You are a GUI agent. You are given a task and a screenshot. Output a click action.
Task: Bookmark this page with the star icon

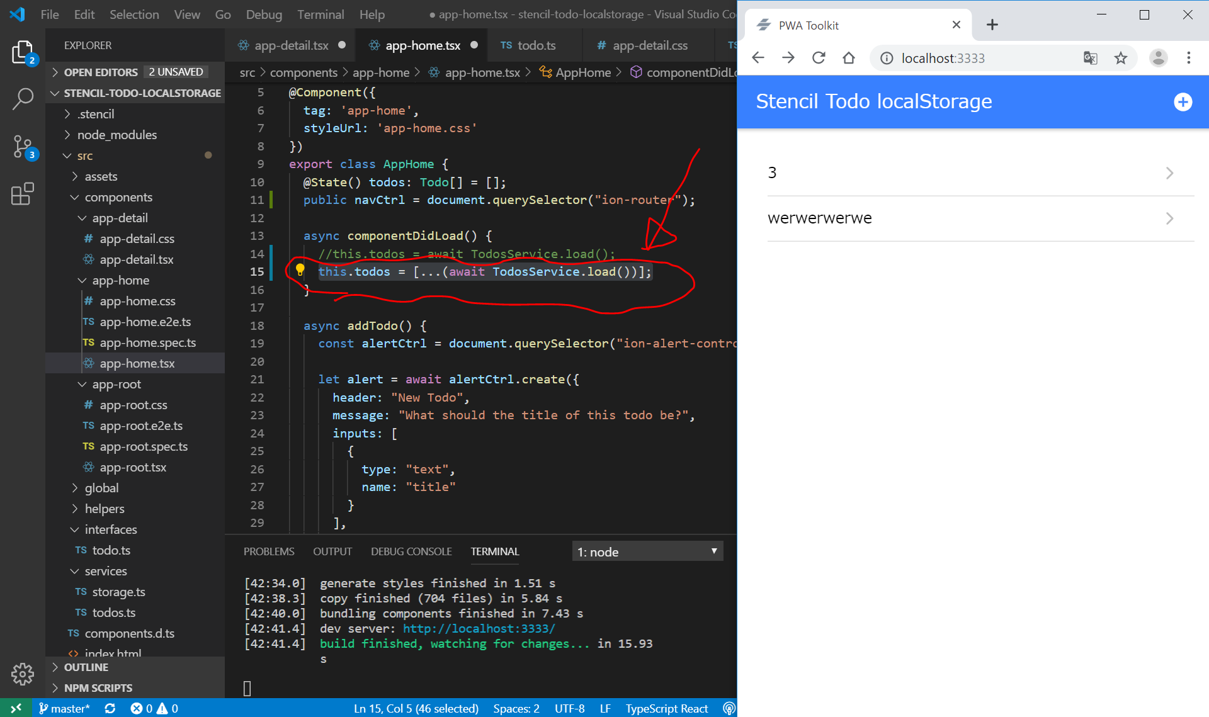pyautogui.click(x=1120, y=58)
